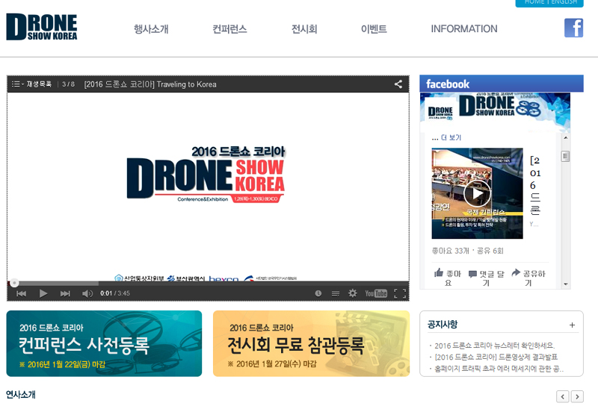Click the video share icon
598x406 pixels.
(x=398, y=84)
